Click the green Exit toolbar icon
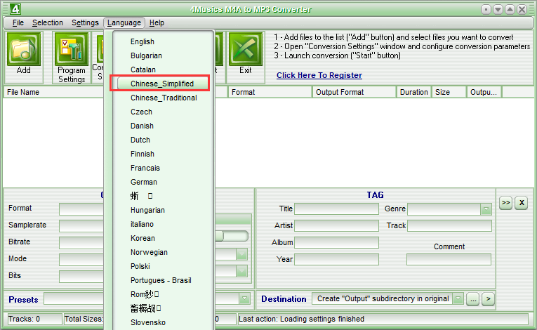Screen dimensions: 537x330 246,49
